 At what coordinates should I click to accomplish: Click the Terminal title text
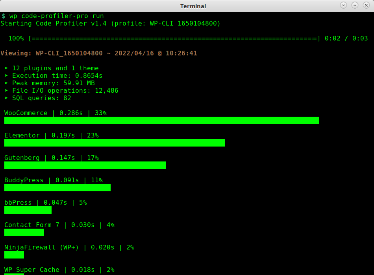(193, 6)
